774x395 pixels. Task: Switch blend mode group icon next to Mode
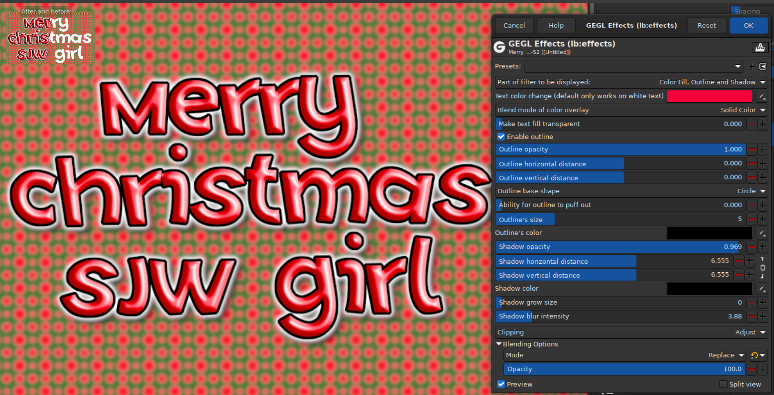[x=758, y=355]
